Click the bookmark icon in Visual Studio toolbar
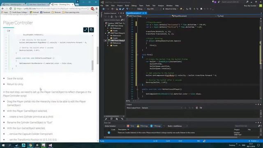 coord(201,9)
